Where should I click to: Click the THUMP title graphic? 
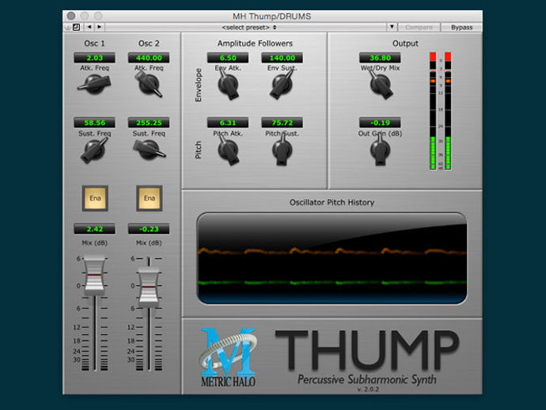point(367,350)
